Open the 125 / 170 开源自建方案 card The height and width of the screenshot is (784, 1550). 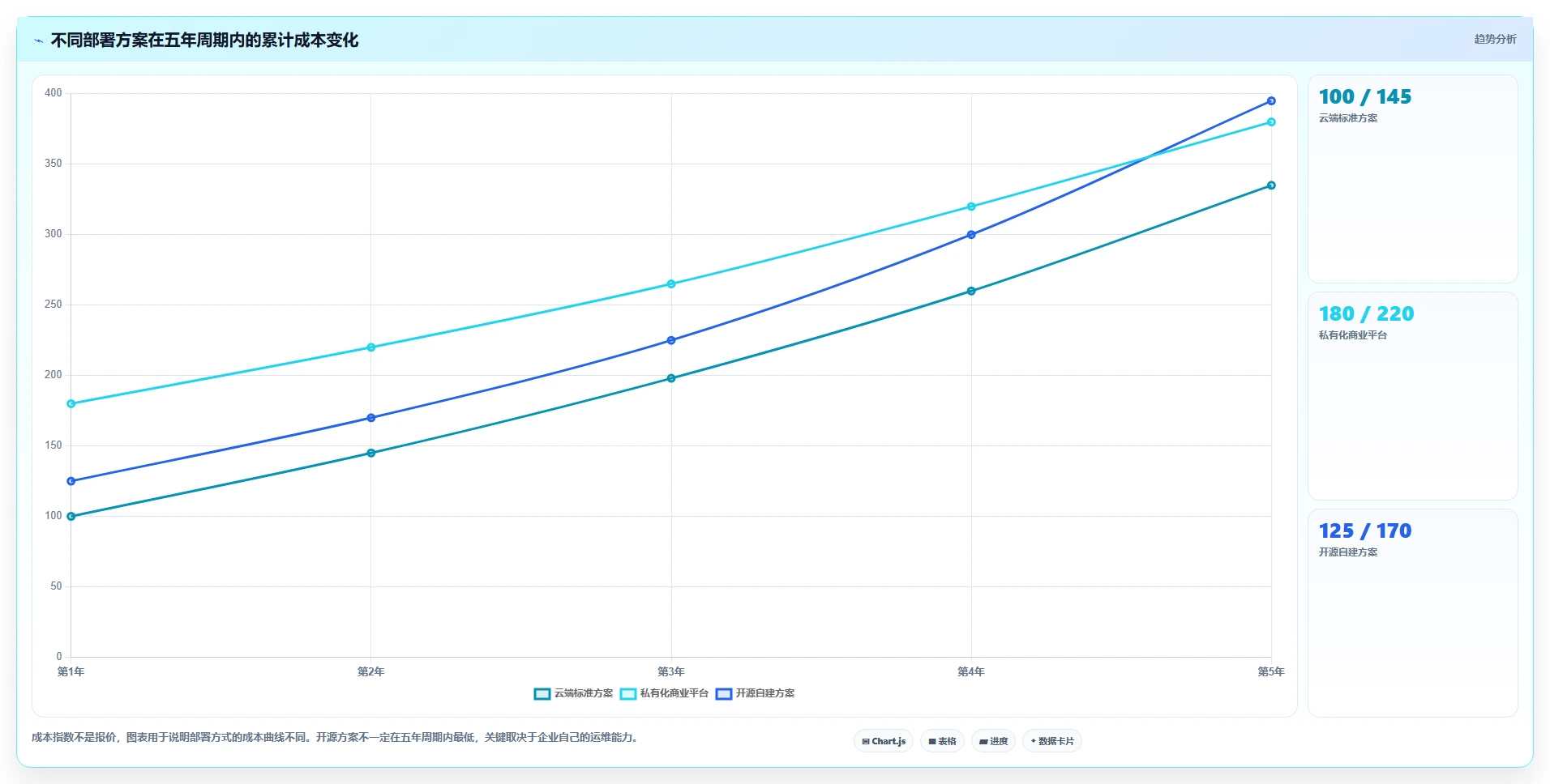point(1412,613)
